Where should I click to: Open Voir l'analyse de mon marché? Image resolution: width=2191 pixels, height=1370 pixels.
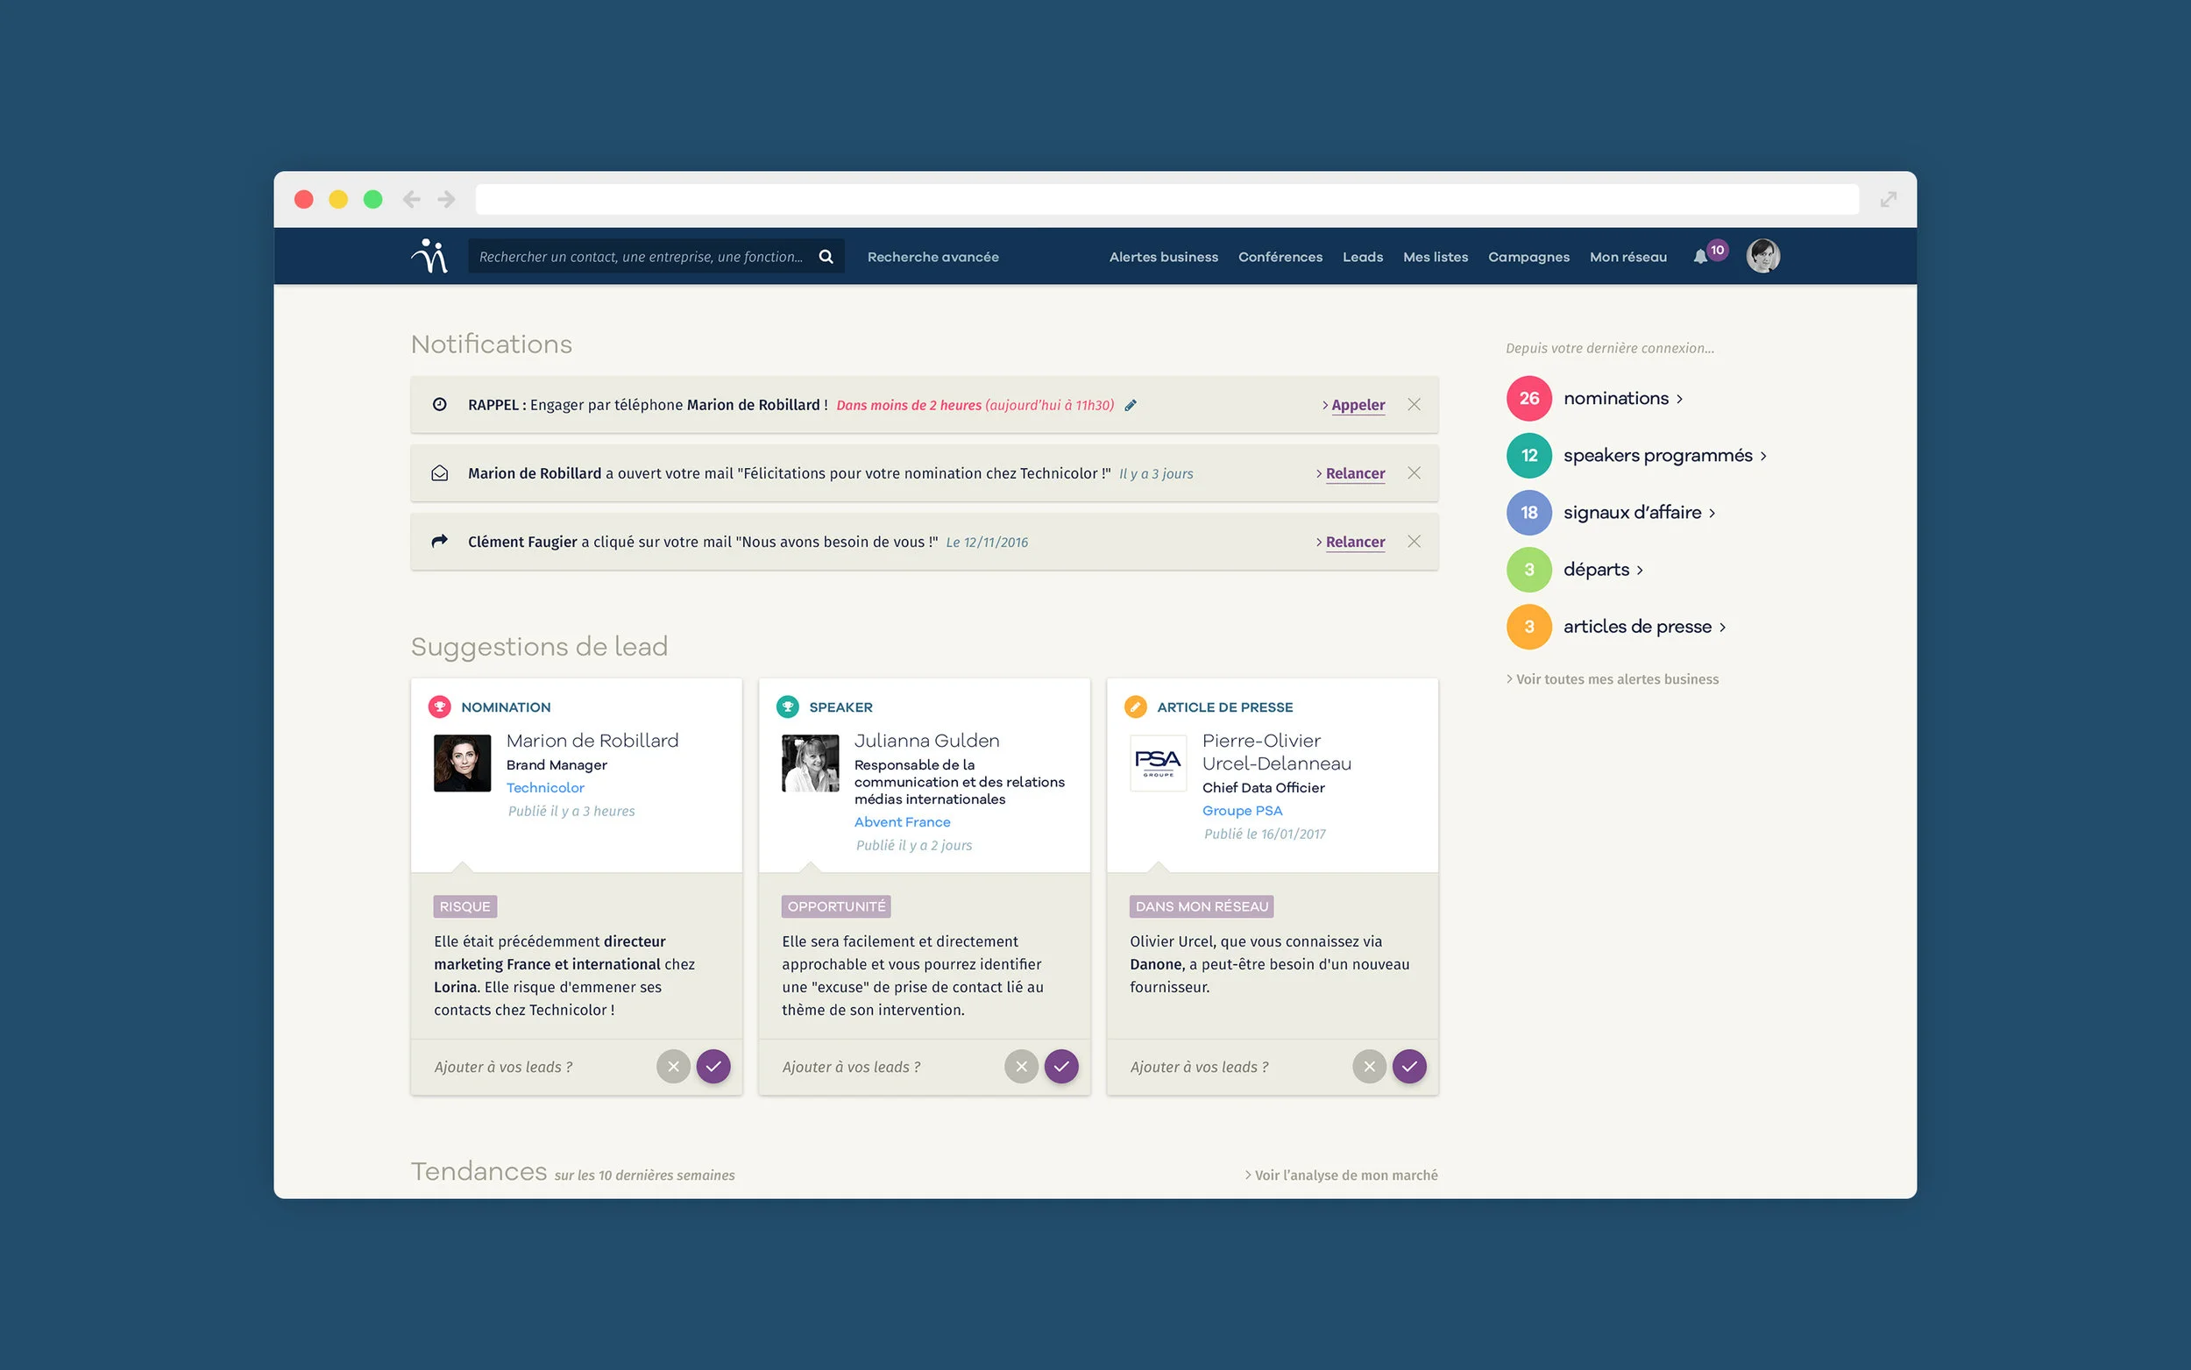[x=1341, y=1175]
